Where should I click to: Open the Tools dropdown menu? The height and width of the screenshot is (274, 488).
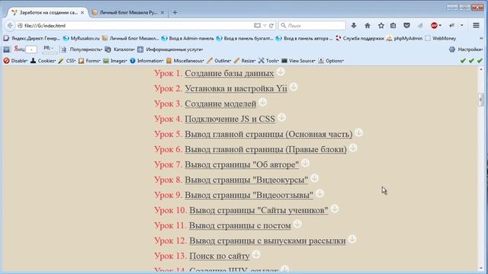268,61
